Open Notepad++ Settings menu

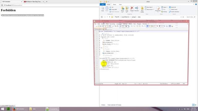125,24
